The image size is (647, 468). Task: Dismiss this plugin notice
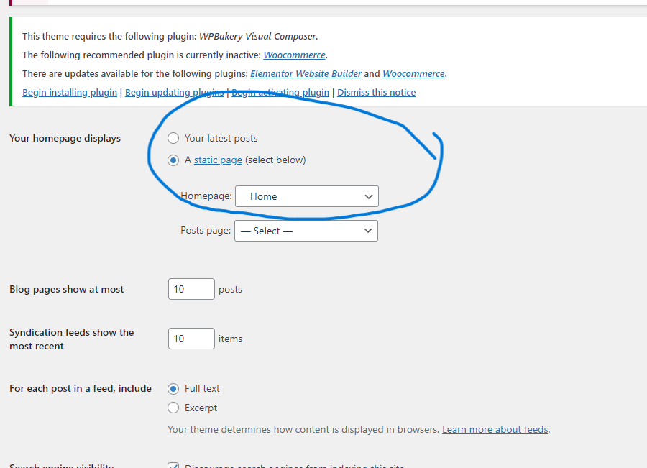[x=376, y=93]
